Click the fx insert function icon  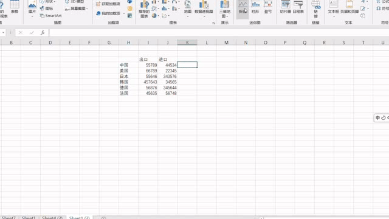pyautogui.click(x=43, y=32)
